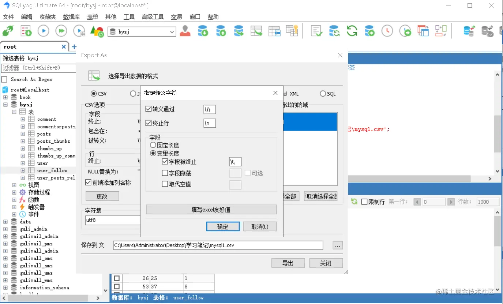This screenshot has height=304, width=503.
Task: Enable the Search As Regex checkbox
Action: point(4,79)
